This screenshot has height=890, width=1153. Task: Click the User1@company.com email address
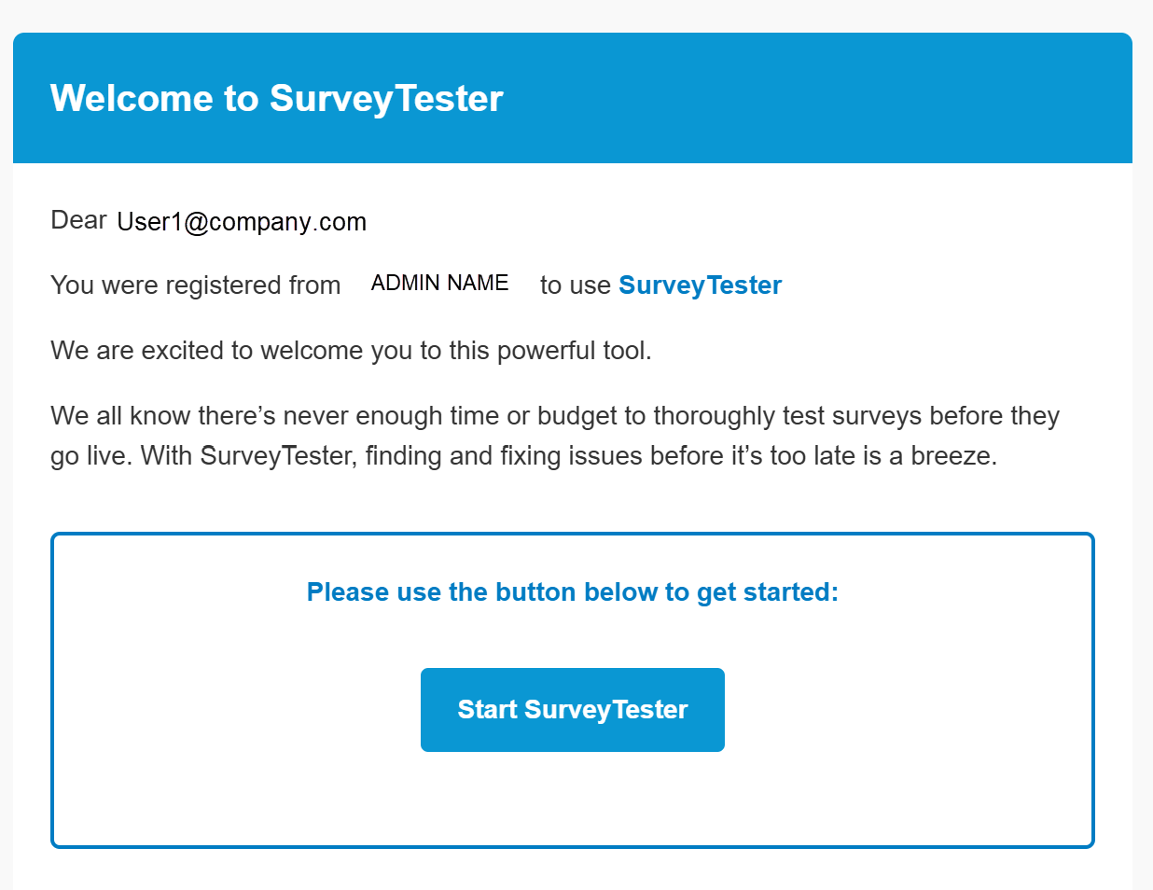click(x=242, y=222)
